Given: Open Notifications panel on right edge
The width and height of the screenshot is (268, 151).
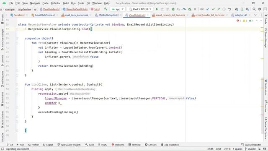Looking at the screenshot, I should (266, 87).
